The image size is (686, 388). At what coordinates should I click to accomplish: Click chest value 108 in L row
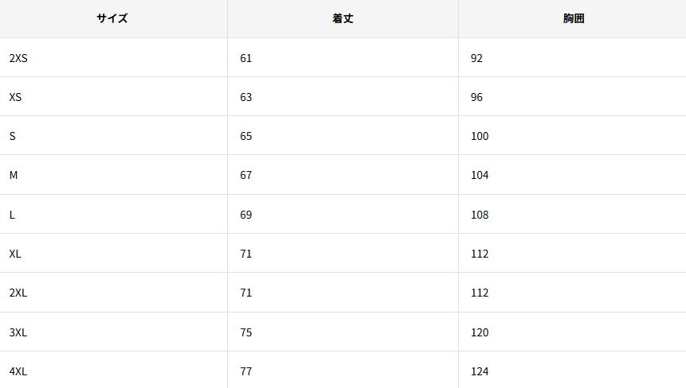pos(480,215)
